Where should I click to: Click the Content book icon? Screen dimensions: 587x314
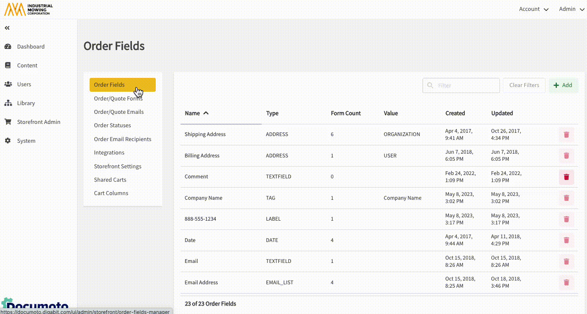8,65
